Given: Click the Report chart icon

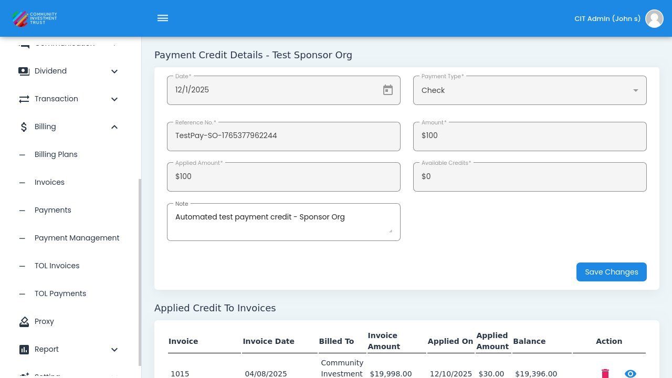Looking at the screenshot, I should [x=24, y=350].
